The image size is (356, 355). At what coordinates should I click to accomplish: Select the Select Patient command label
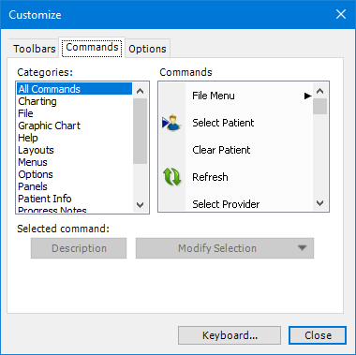click(x=223, y=123)
